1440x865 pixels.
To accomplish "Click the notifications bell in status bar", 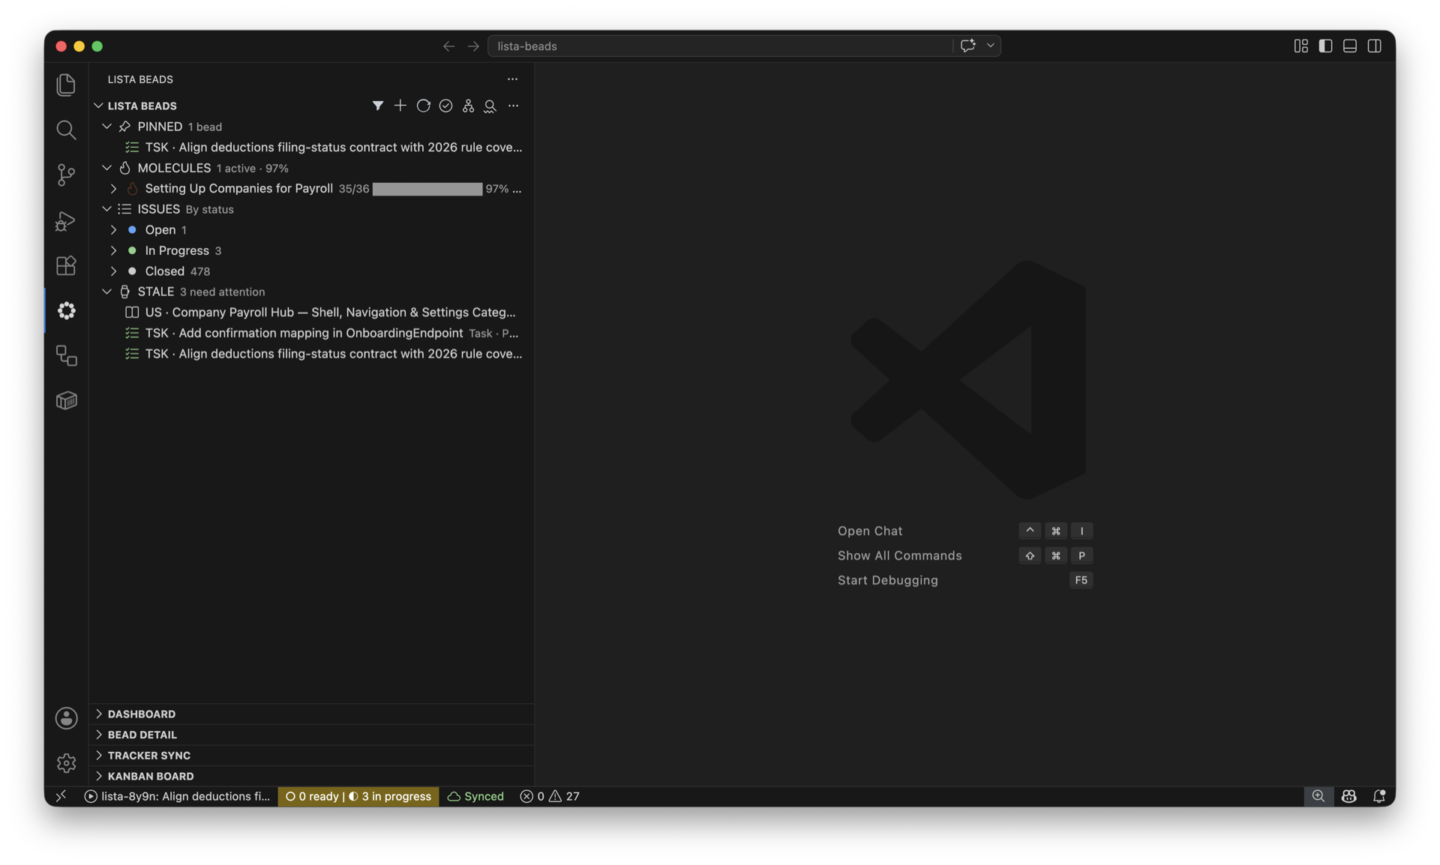I will pos(1378,796).
